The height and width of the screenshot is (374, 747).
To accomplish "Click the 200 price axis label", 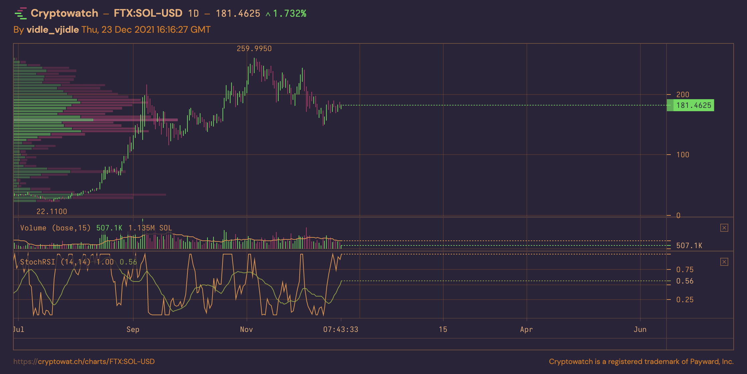I will [683, 95].
